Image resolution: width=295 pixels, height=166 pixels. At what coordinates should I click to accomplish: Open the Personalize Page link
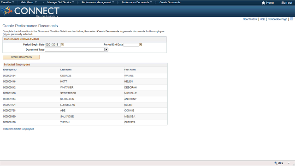[x=277, y=19]
